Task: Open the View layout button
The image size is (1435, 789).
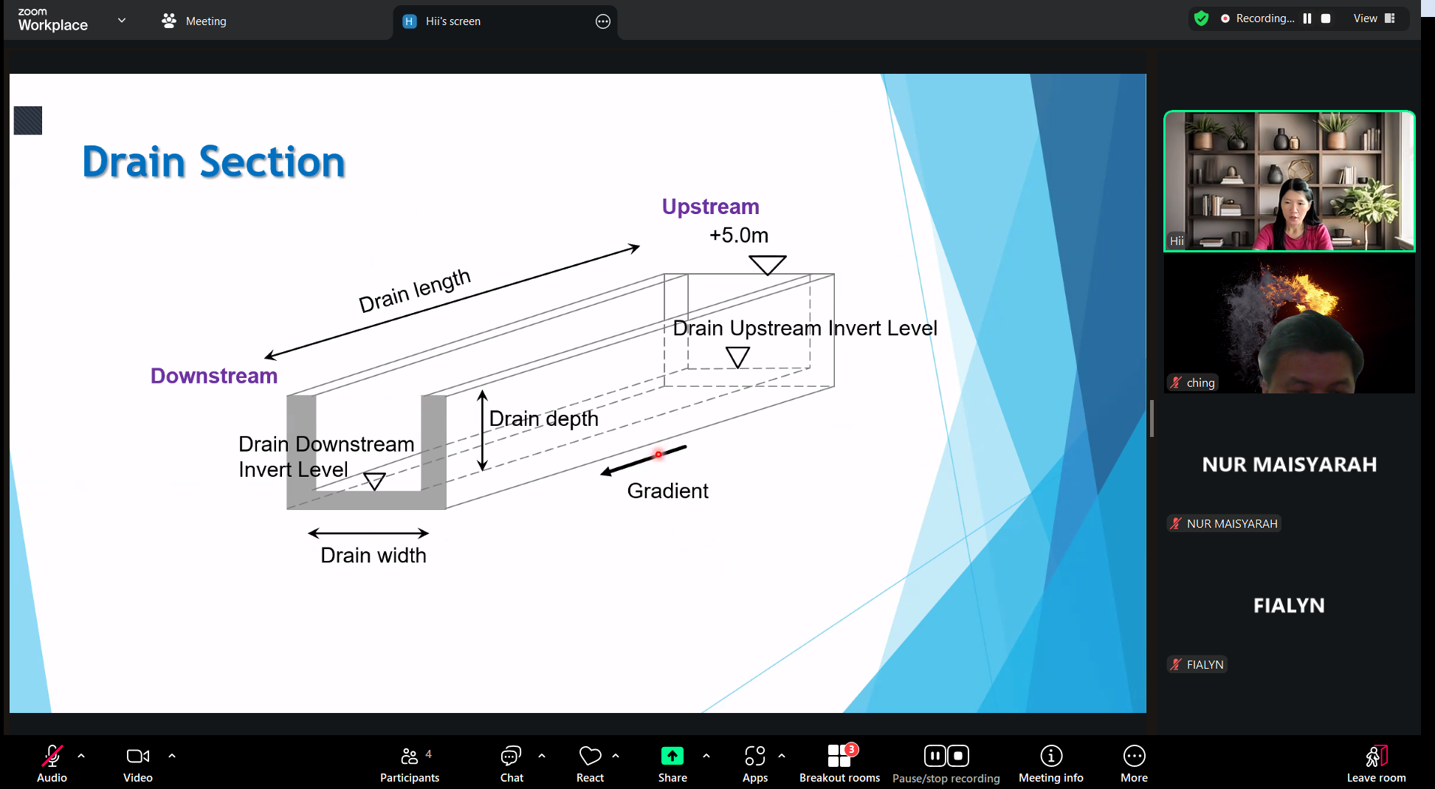Action: tap(1374, 18)
